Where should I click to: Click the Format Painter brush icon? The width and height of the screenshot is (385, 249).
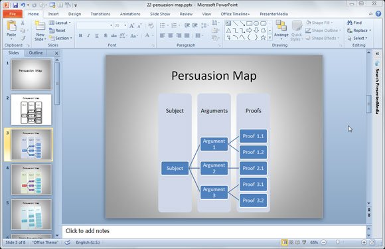[23, 38]
